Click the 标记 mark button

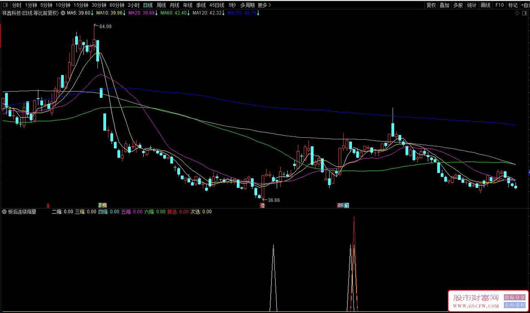tap(512, 5)
